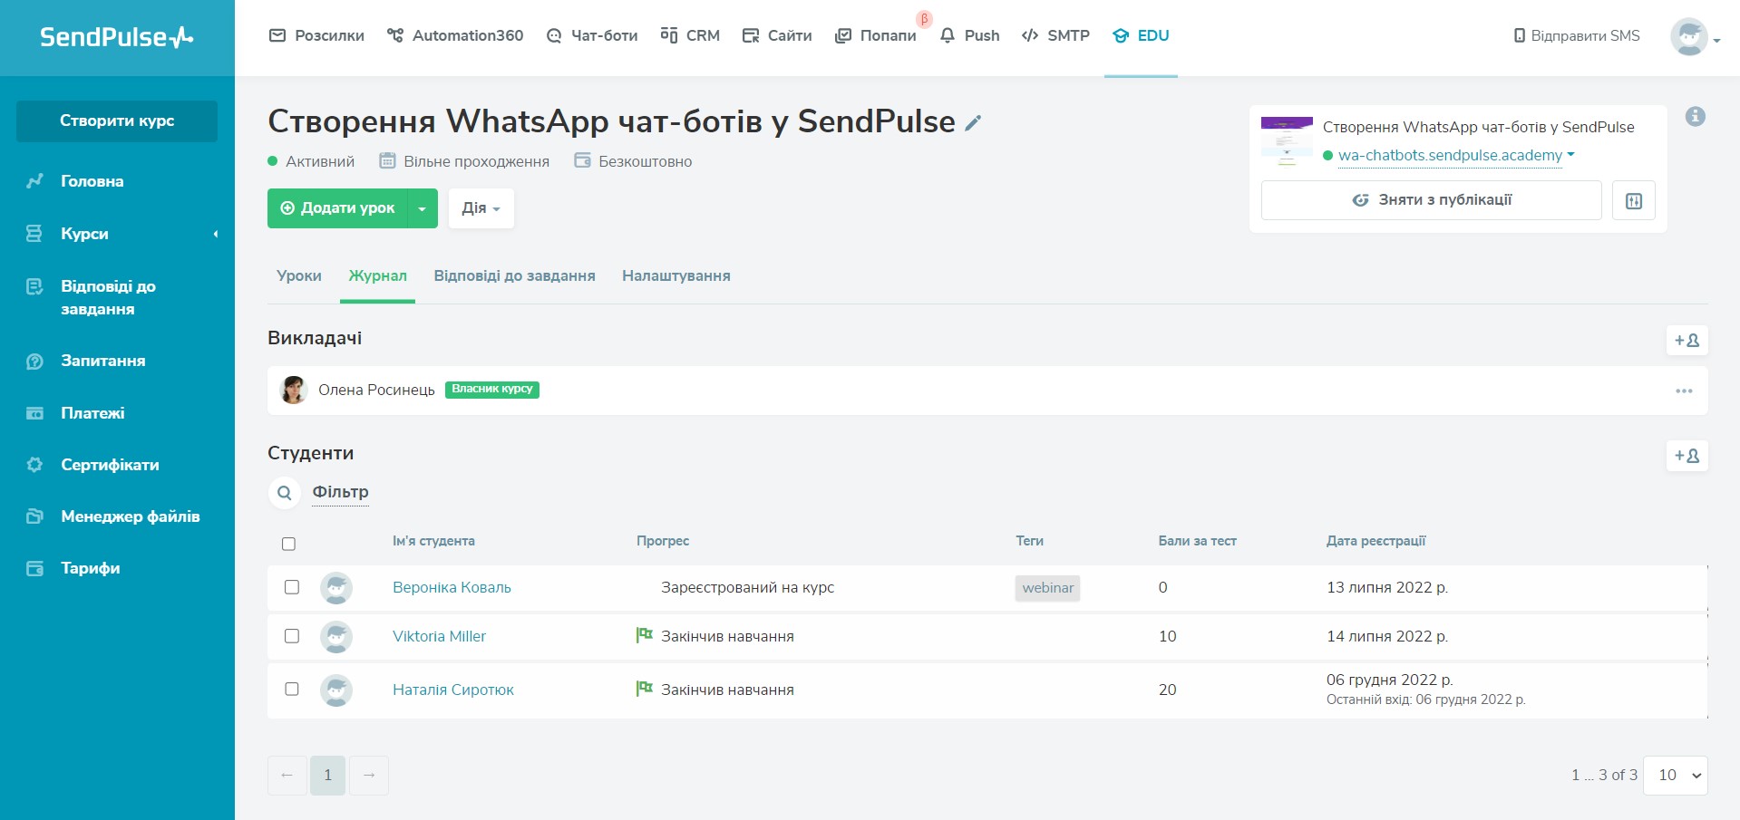The width and height of the screenshot is (1740, 820).
Task: Open the Сайти top menu
Action: 777,35
